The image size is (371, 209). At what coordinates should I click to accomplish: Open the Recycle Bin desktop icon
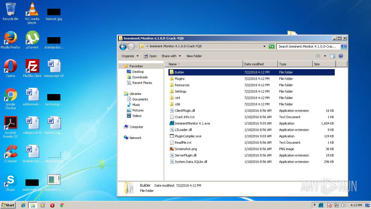point(10,12)
